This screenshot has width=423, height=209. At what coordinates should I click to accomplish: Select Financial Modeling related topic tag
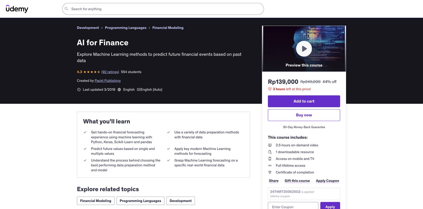tap(96, 201)
